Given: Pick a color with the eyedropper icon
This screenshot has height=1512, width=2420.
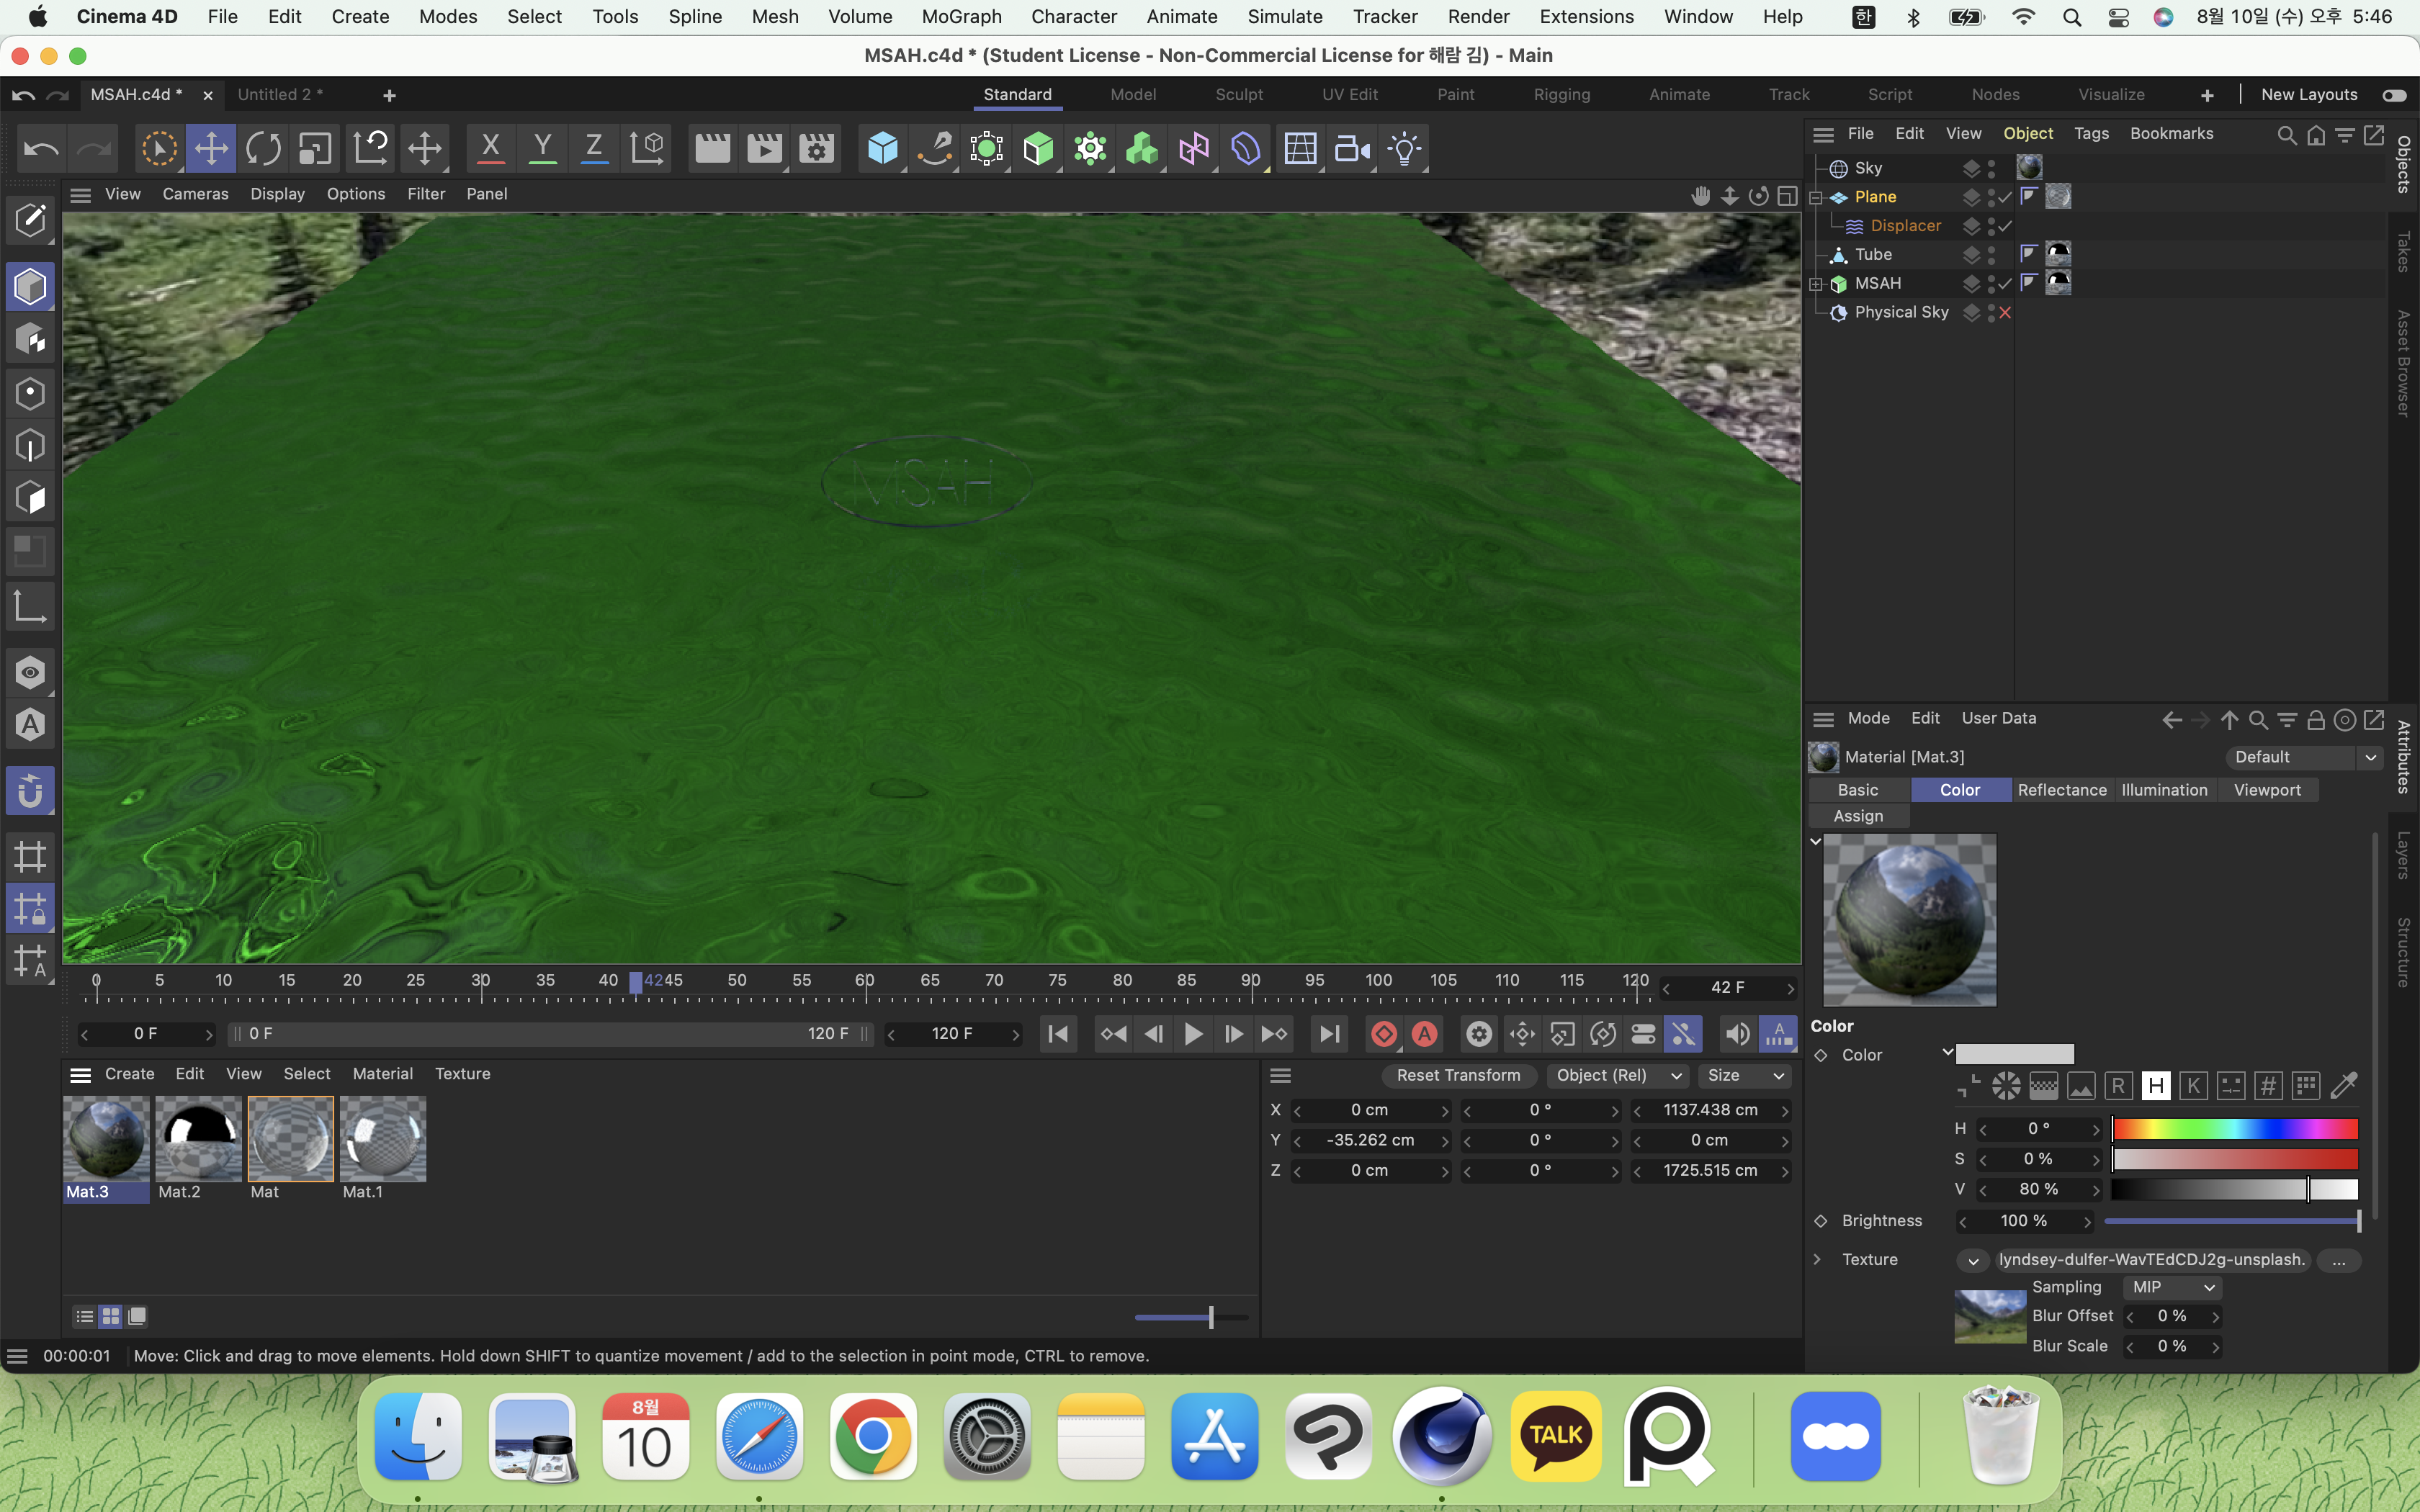Looking at the screenshot, I should coord(2344,1086).
